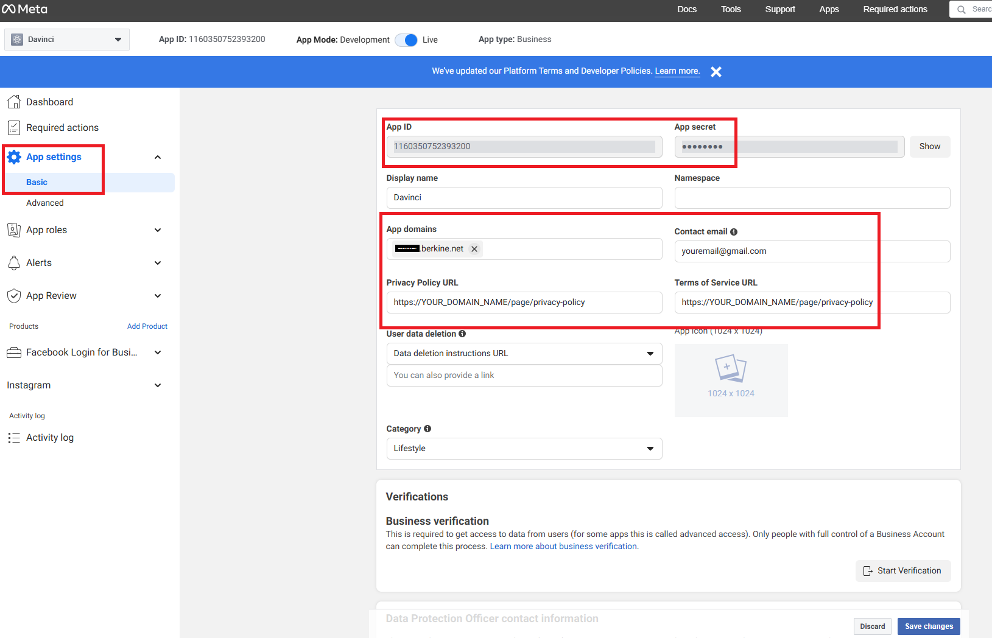Focus the Terms of Service URL field
The image size is (992, 638).
coord(812,303)
